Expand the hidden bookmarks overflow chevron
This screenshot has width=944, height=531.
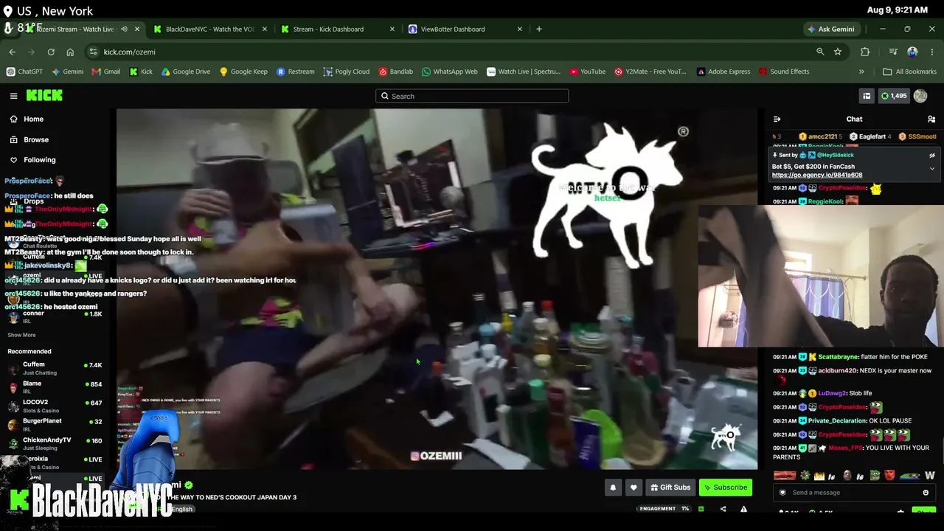pos(861,72)
